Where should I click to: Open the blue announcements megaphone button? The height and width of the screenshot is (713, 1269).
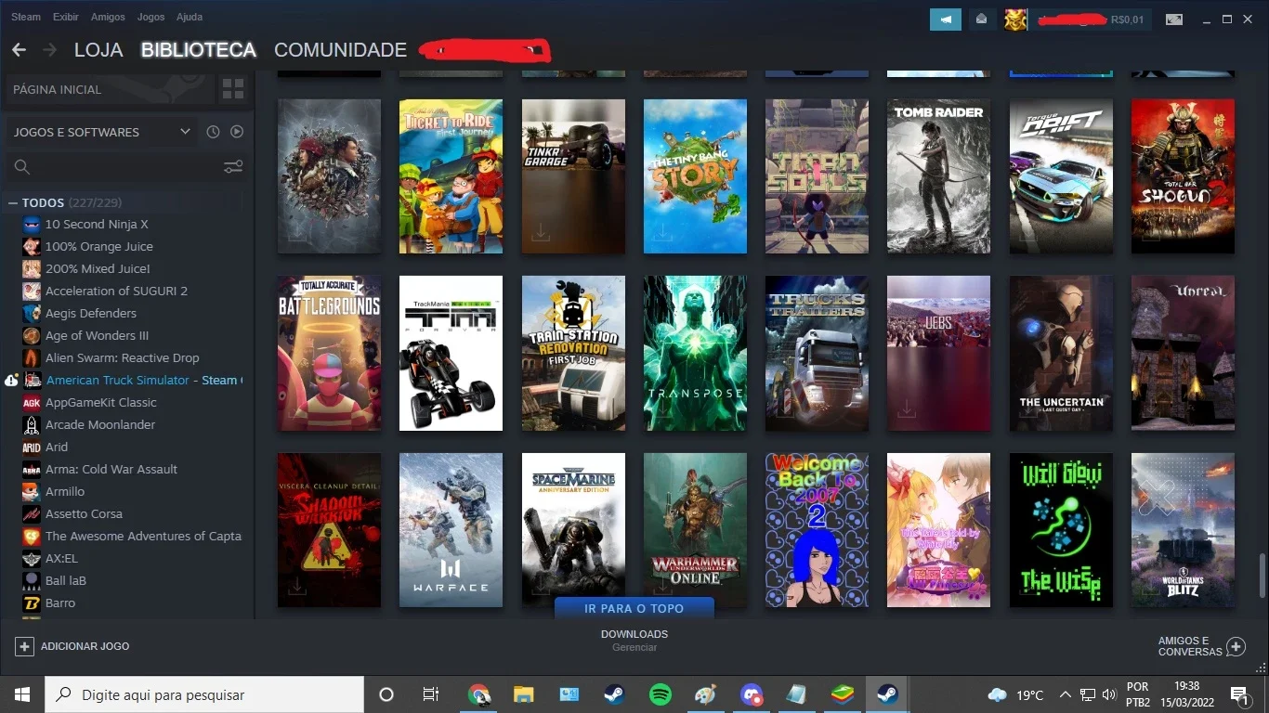[x=946, y=19]
